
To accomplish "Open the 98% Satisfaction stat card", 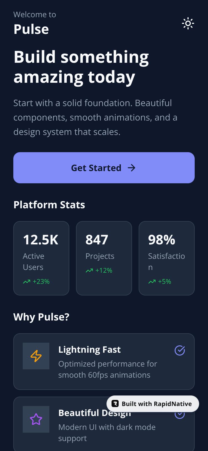I will 166,258.
